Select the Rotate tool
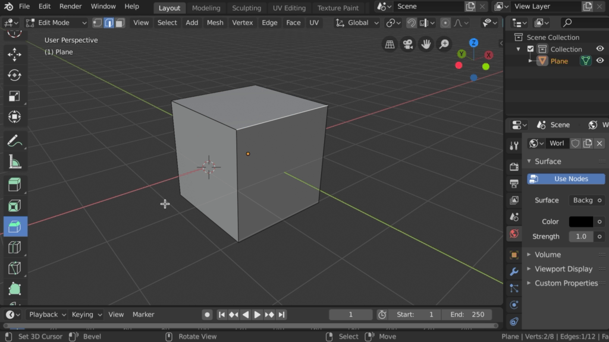Viewport: 609px width, 342px height. pos(15,75)
